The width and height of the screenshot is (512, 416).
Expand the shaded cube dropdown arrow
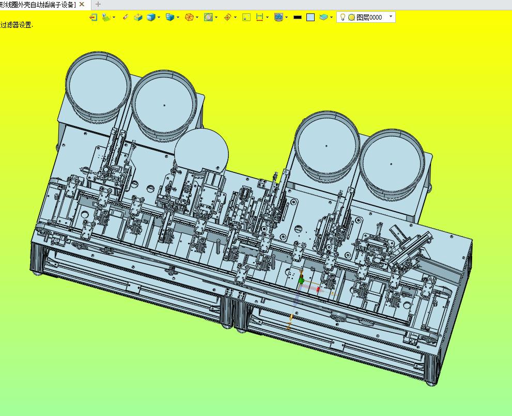pyautogui.click(x=159, y=17)
